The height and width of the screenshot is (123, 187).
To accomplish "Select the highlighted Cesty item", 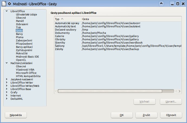I will pos(19,31).
